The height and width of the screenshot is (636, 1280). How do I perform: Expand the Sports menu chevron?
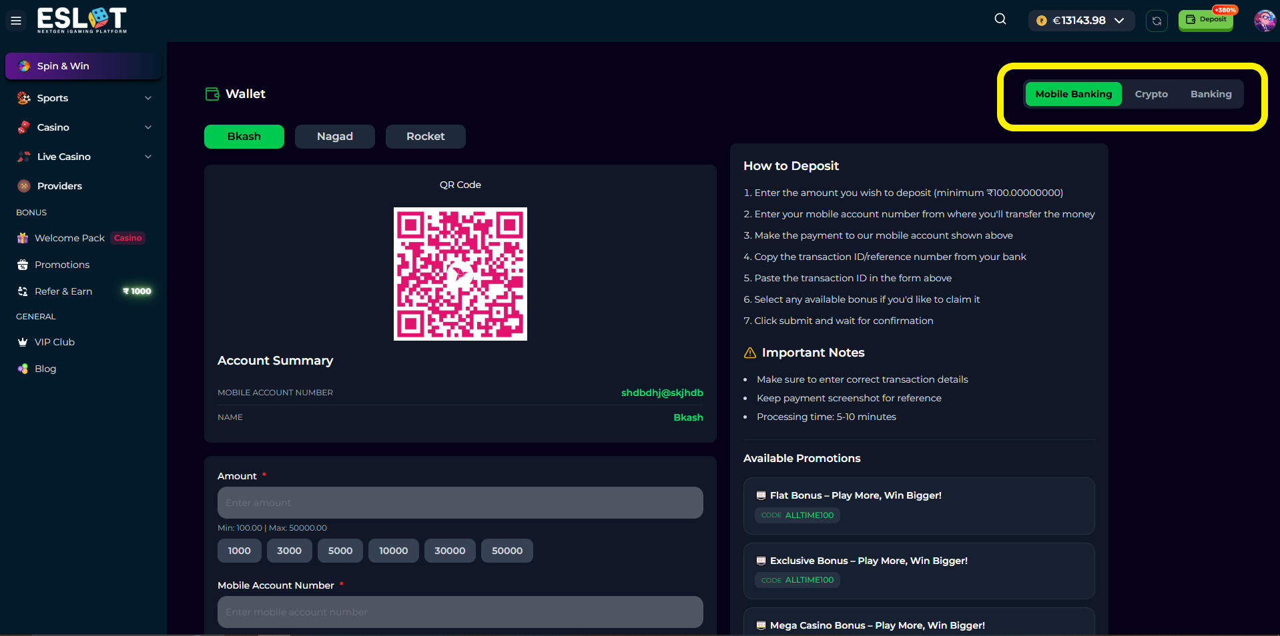tap(148, 98)
